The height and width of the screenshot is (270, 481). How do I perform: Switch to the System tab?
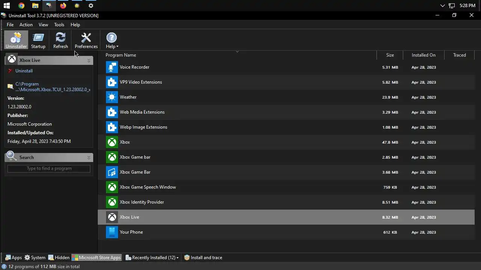35,258
